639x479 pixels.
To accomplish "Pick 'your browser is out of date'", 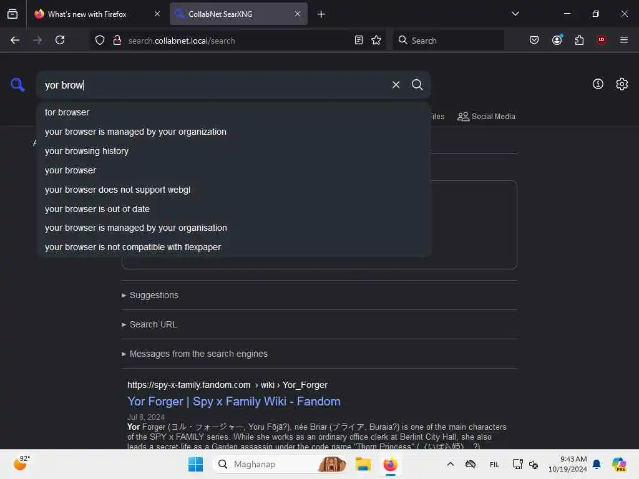I will point(234,209).
